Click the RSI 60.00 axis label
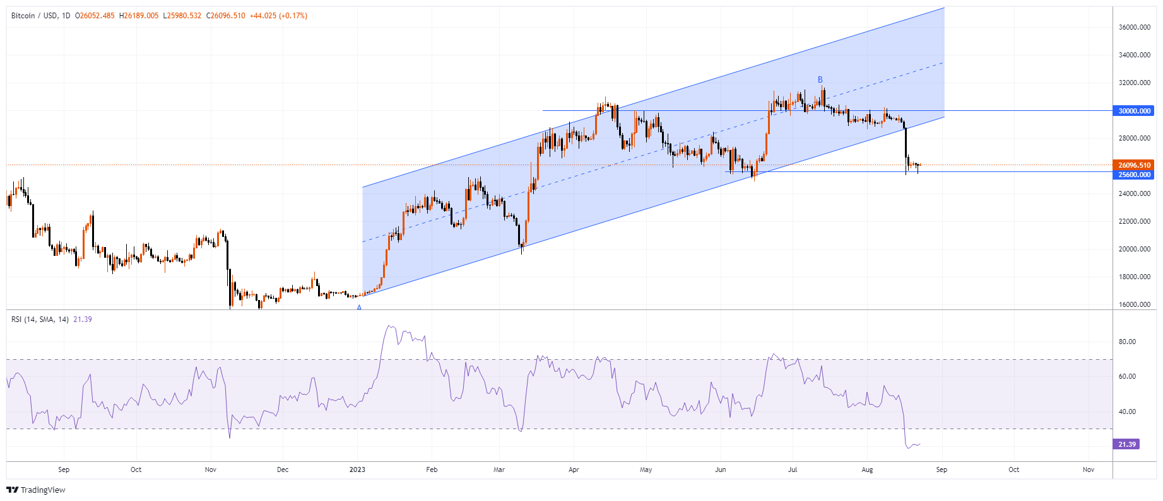 coord(1127,376)
